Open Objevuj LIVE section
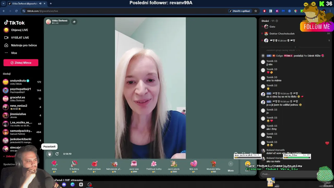Viewport: 334px width, 188px height. (x=16, y=30)
